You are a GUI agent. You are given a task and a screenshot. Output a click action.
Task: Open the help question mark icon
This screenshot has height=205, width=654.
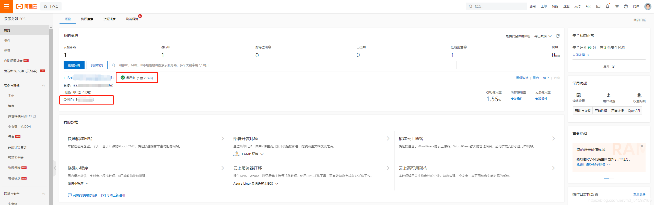(626, 6)
